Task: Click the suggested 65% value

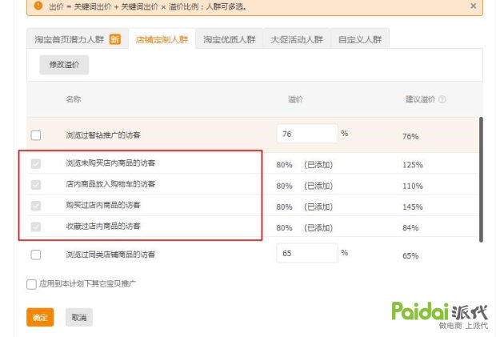Action: point(410,255)
